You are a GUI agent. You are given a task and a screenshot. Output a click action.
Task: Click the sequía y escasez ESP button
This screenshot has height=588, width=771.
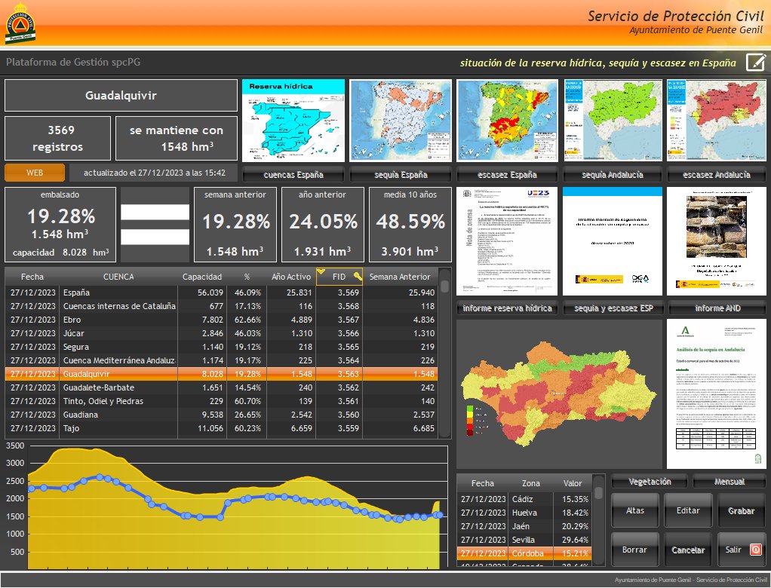(x=613, y=308)
